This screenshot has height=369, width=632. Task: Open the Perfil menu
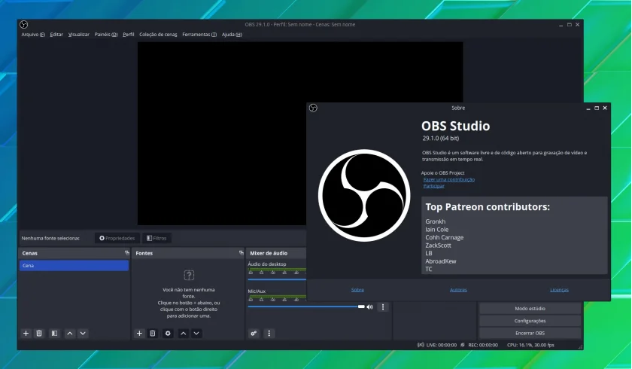(129, 35)
